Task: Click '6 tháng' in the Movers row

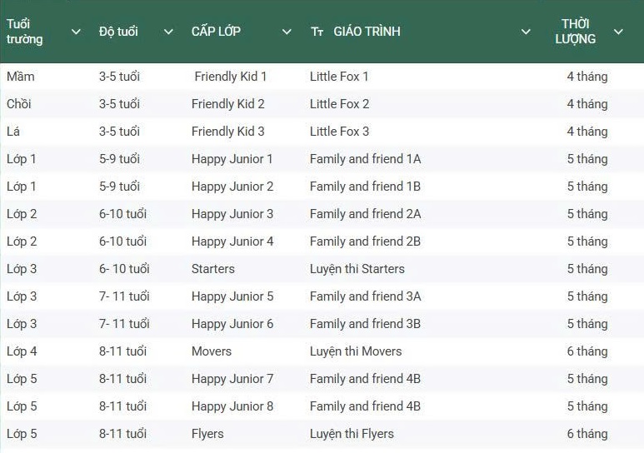Action: click(587, 351)
